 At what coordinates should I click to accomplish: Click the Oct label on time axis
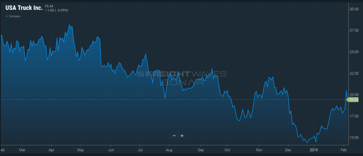(227, 150)
